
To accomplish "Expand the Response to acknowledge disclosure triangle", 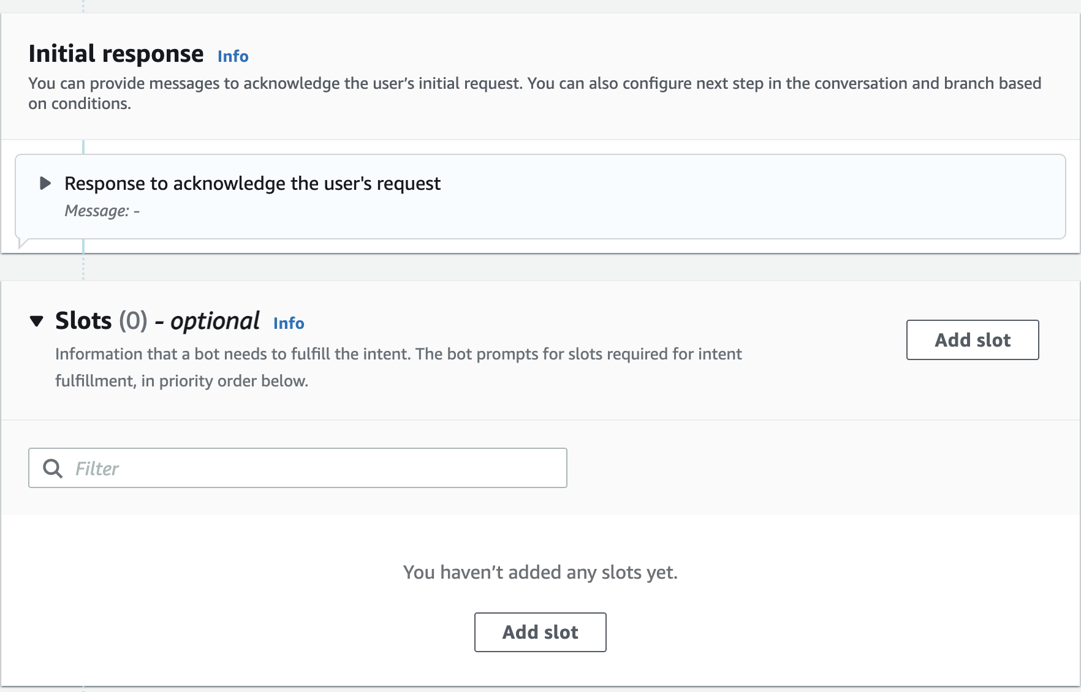I will 45,183.
